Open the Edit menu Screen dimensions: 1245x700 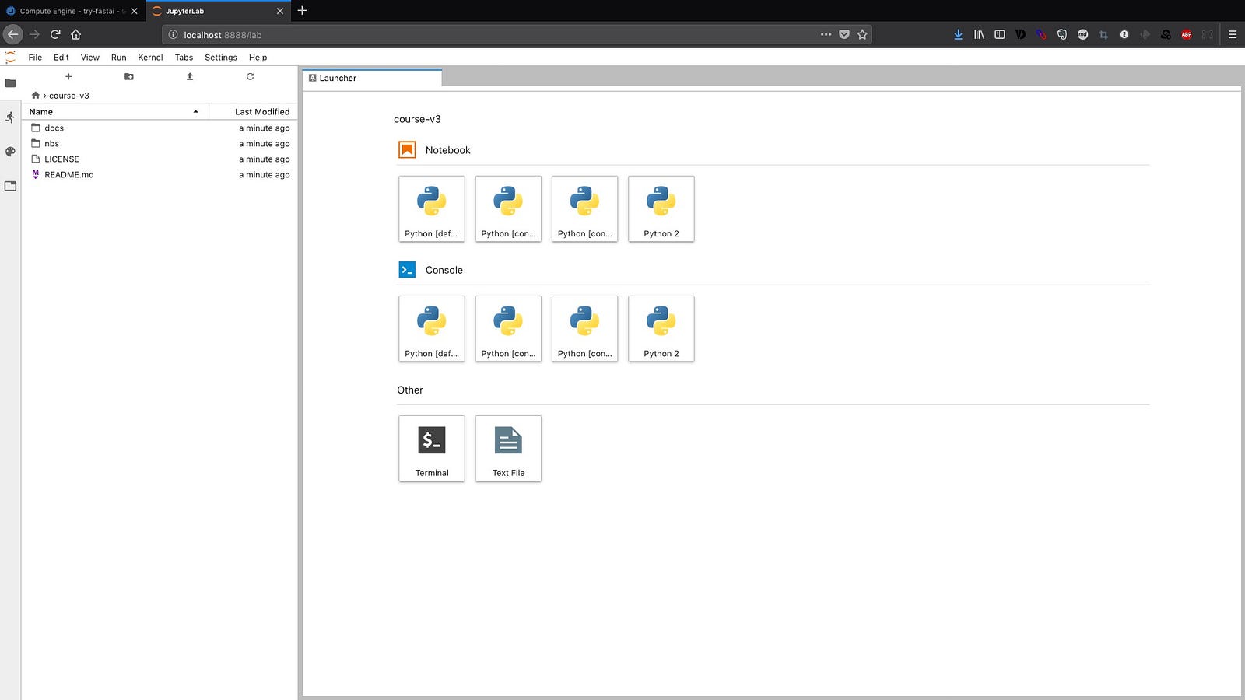[61, 58]
